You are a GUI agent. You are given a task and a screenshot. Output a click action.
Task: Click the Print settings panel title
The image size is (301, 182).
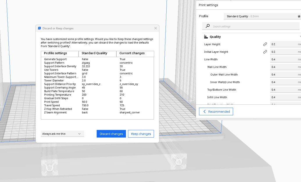pos(208,5)
